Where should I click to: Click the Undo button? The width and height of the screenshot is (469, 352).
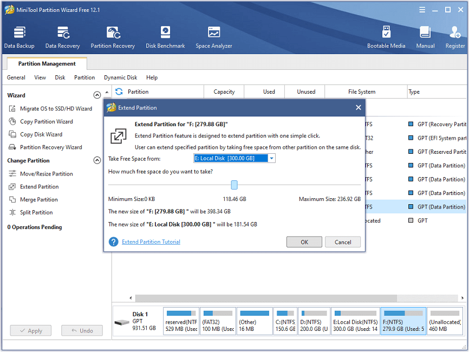82,330
